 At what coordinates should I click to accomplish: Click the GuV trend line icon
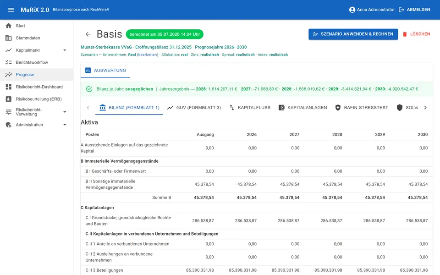tap(170, 107)
